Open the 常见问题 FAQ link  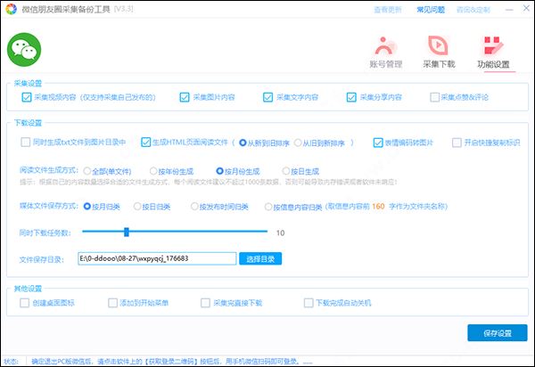click(x=431, y=10)
